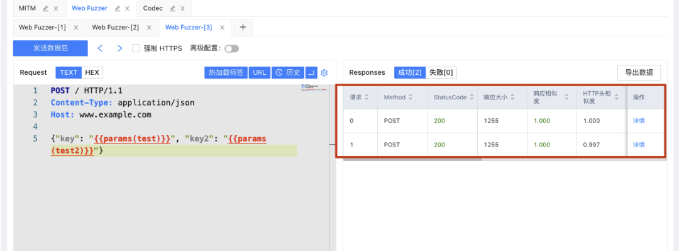The width and height of the screenshot is (679, 251).
Task: Close the Web Fuzzer-[3] sub-tab
Action: 223,27
